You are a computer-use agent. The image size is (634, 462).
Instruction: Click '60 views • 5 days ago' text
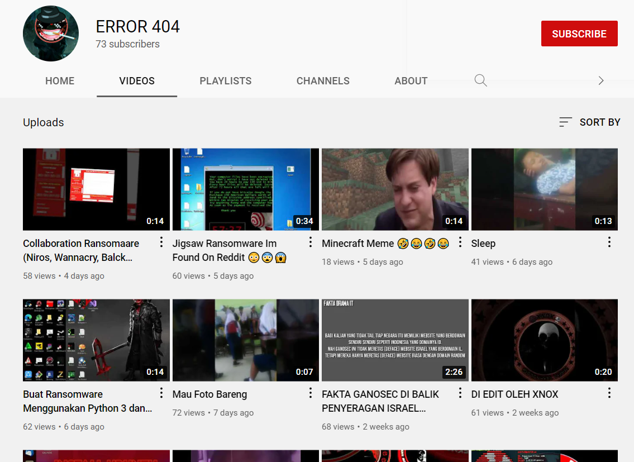point(213,276)
